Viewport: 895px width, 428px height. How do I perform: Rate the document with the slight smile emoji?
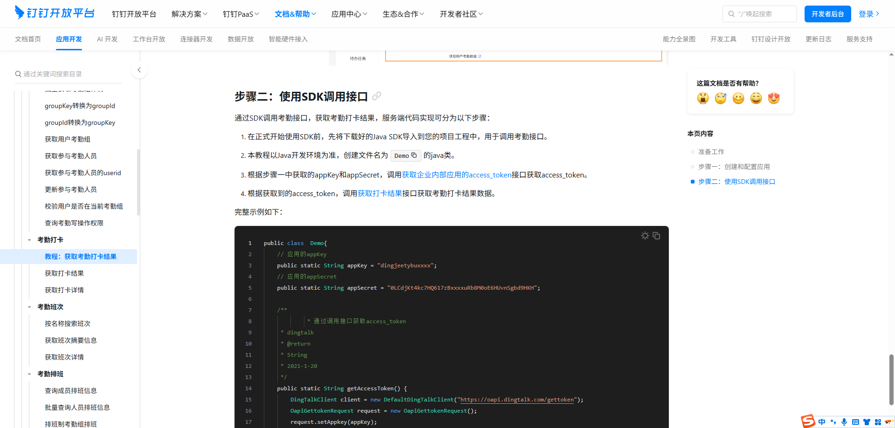click(x=738, y=98)
